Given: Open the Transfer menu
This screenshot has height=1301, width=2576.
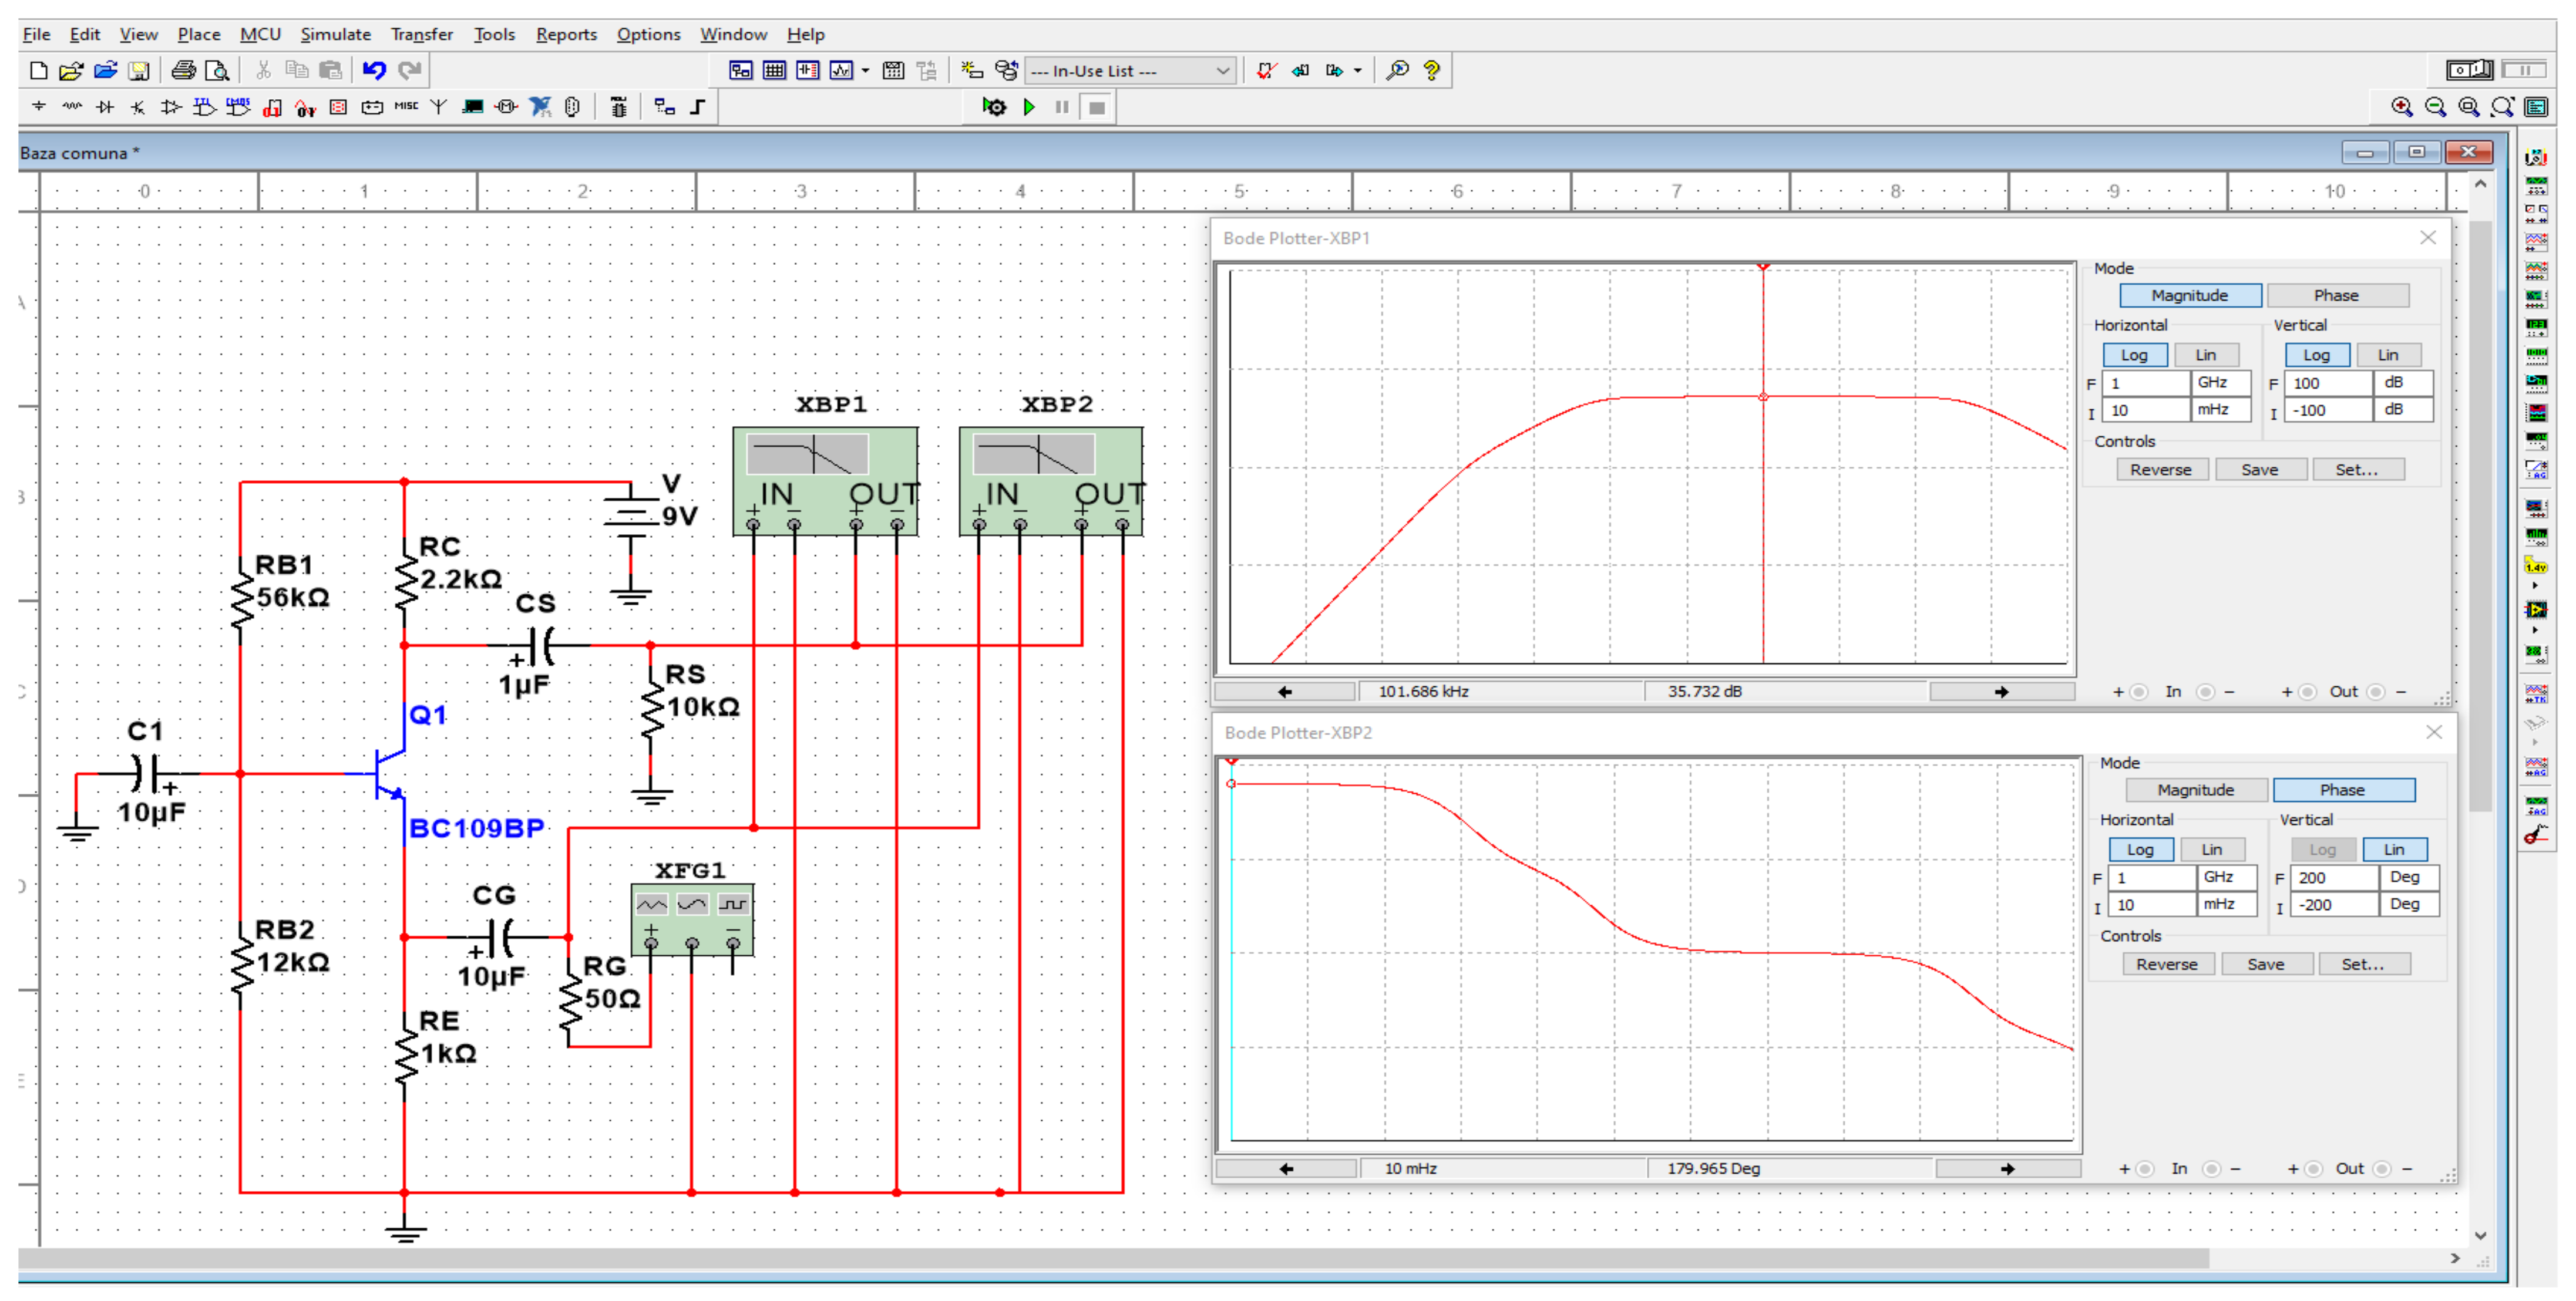Looking at the screenshot, I should 421,34.
